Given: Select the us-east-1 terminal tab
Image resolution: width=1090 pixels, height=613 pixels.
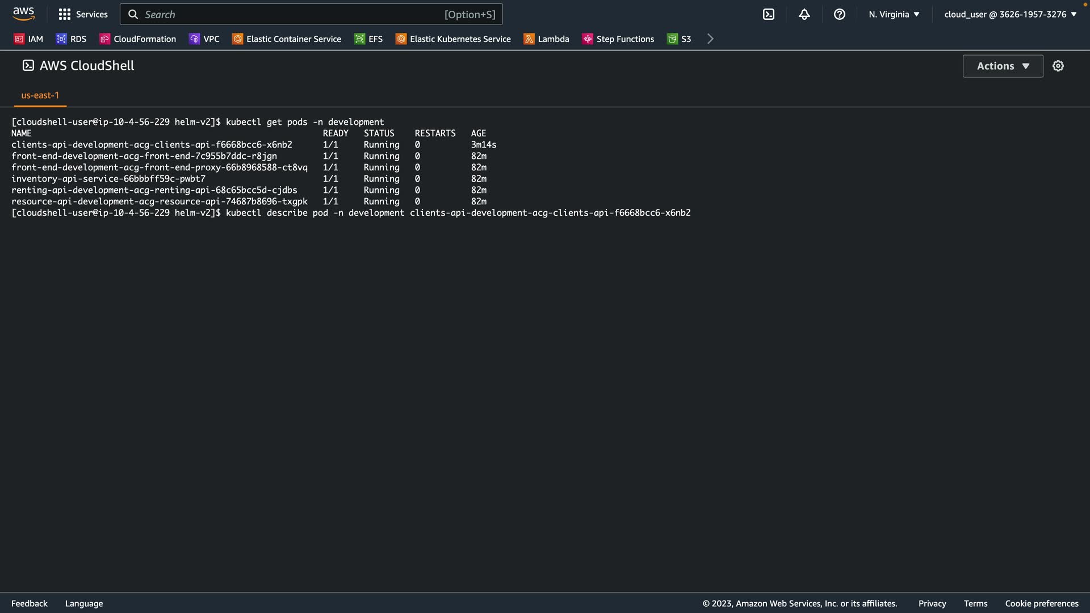Looking at the screenshot, I should (x=40, y=95).
